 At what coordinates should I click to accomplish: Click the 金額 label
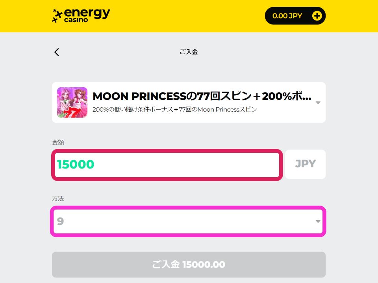(x=58, y=142)
